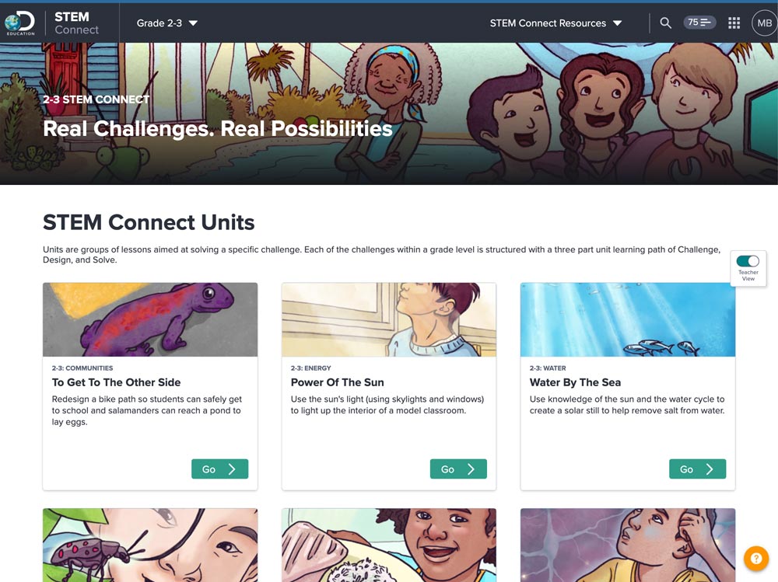The image size is (778, 582).
Task: Open the Power Of The Sun unit title
Action: tap(337, 382)
